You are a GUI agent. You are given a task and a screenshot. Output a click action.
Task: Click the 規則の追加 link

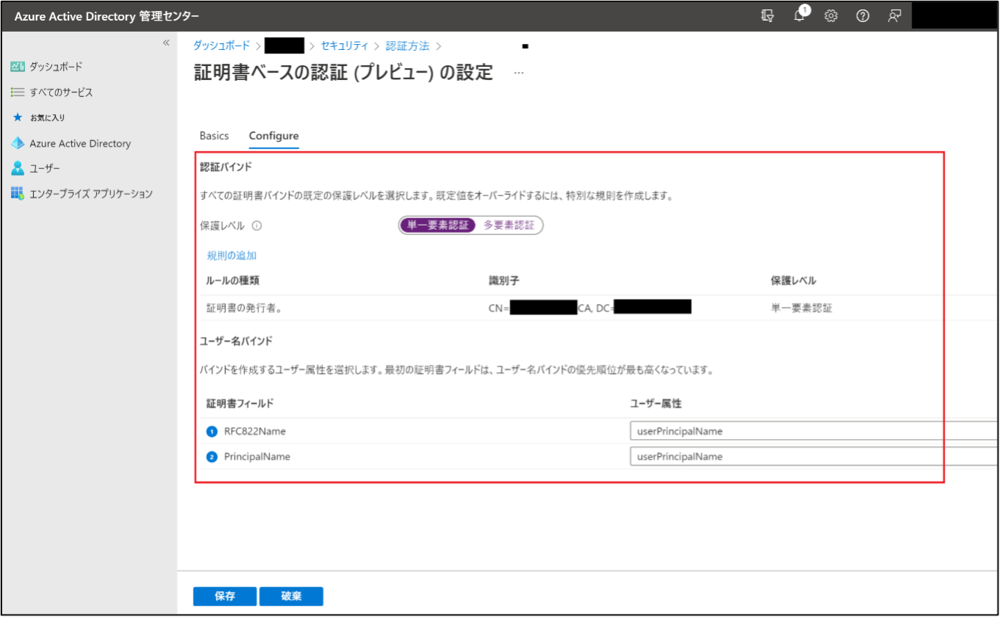click(x=232, y=256)
